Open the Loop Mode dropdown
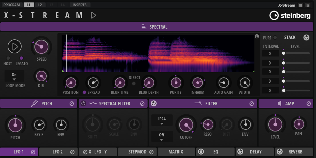The height and width of the screenshot is (158, 316). click(14, 76)
